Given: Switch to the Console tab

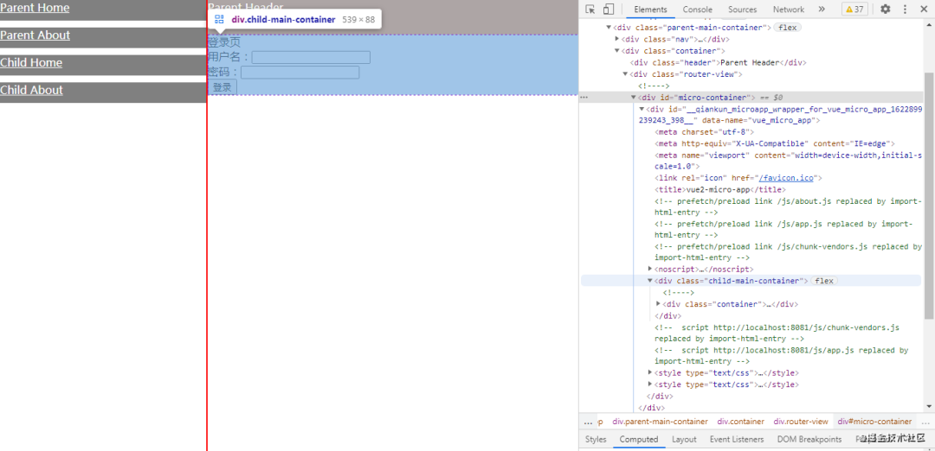Looking at the screenshot, I should [698, 9].
